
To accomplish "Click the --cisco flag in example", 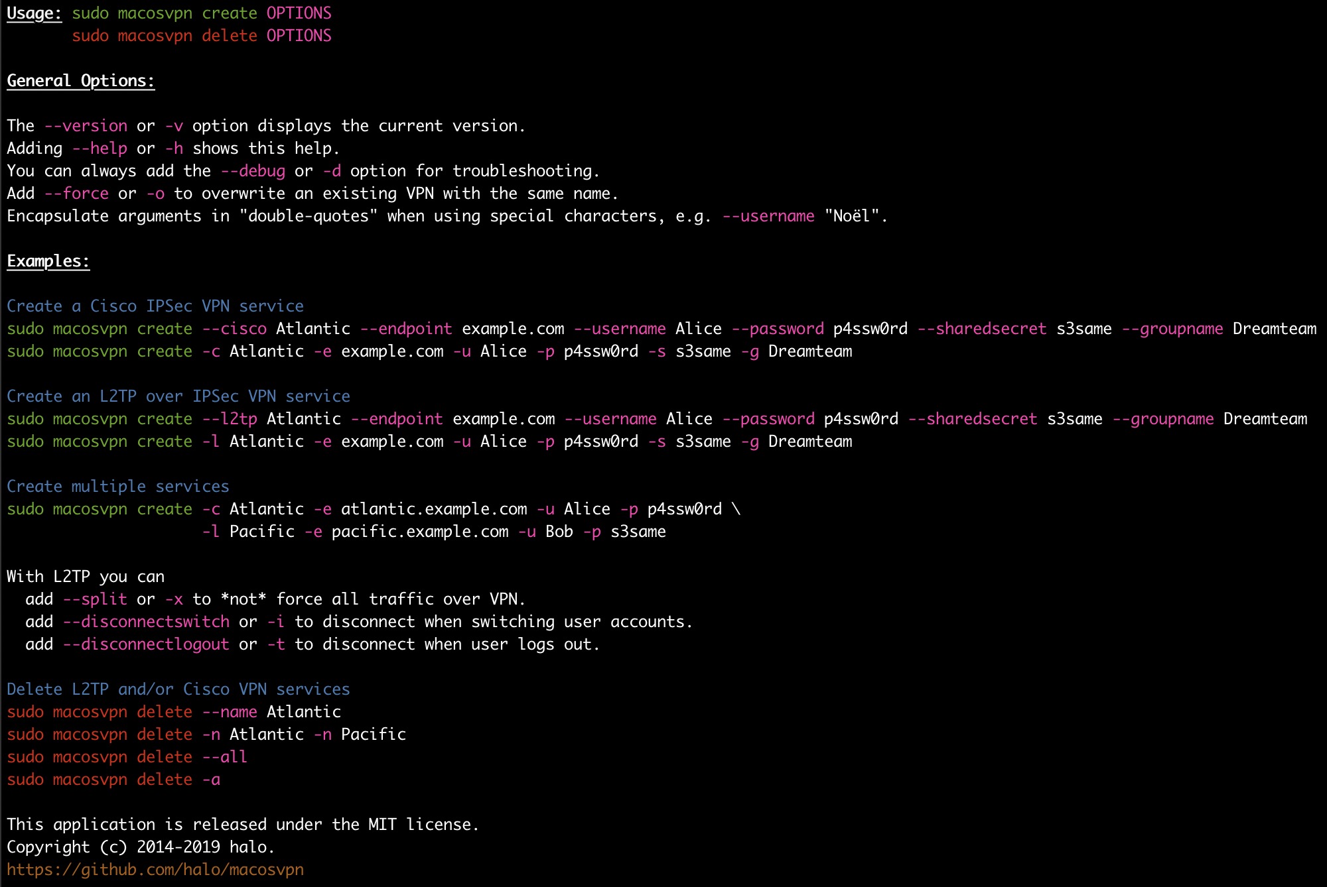I will coord(234,329).
